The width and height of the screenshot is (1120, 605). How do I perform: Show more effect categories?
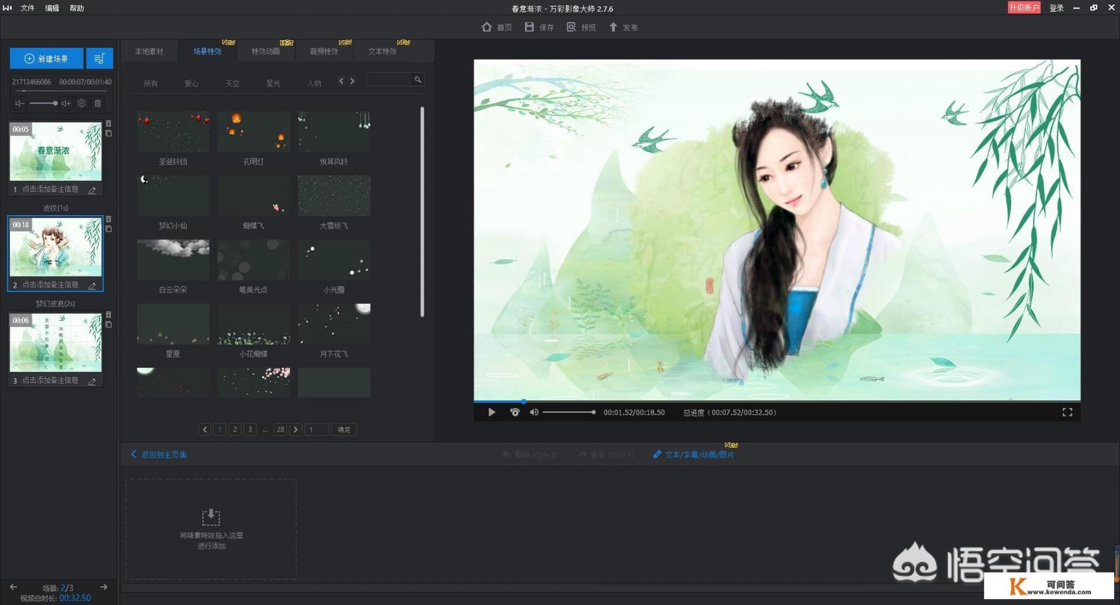point(353,81)
